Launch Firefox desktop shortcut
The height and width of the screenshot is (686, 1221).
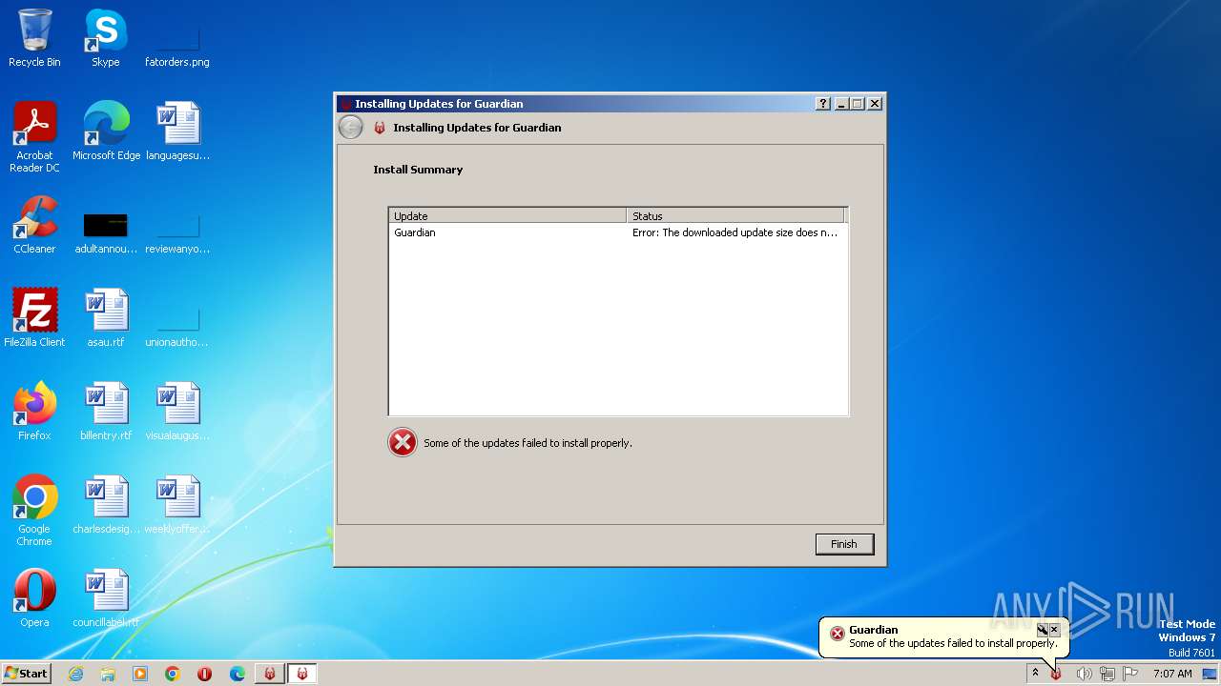click(x=34, y=412)
